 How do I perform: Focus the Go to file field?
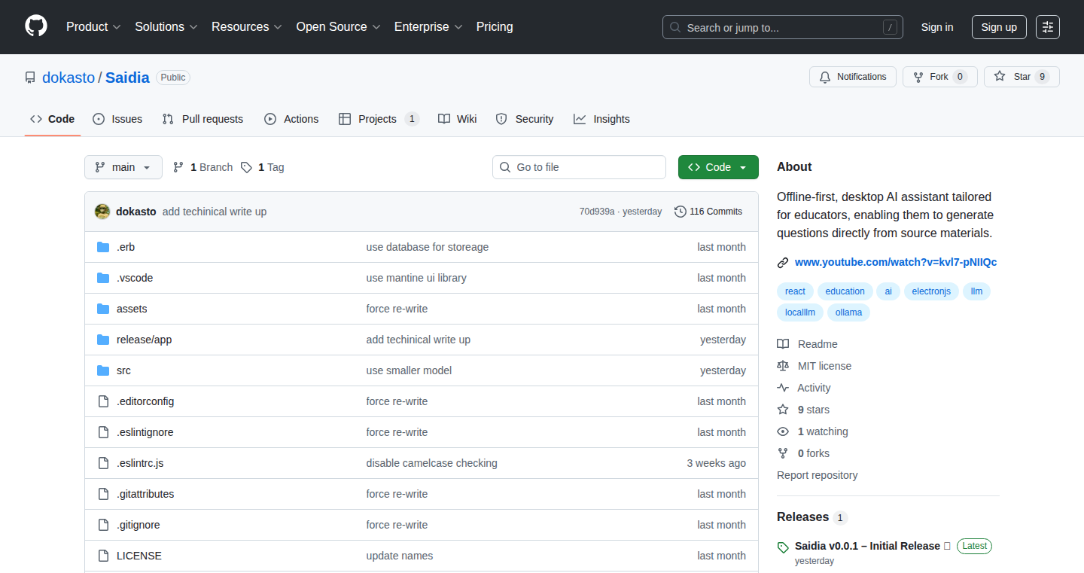pyautogui.click(x=579, y=167)
